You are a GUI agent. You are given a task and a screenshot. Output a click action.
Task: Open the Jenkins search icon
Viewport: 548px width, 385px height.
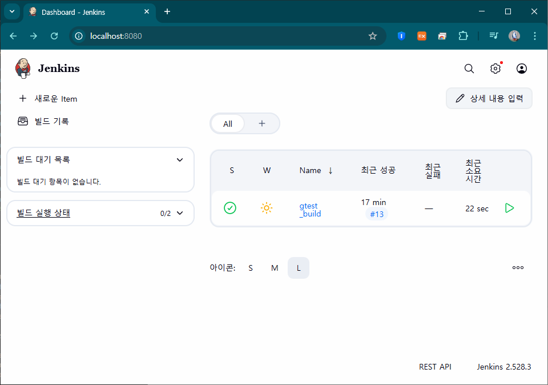tap(469, 69)
